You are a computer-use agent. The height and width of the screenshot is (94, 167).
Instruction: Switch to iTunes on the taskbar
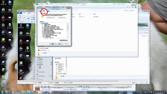pyautogui.click(x=45, y=92)
